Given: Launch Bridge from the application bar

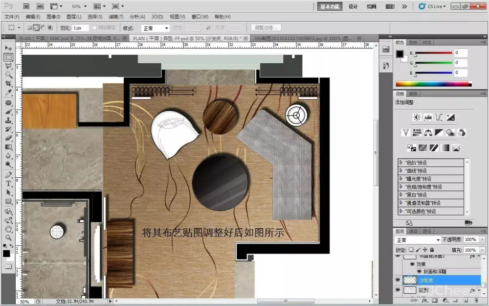Looking at the screenshot, I should point(26,6).
